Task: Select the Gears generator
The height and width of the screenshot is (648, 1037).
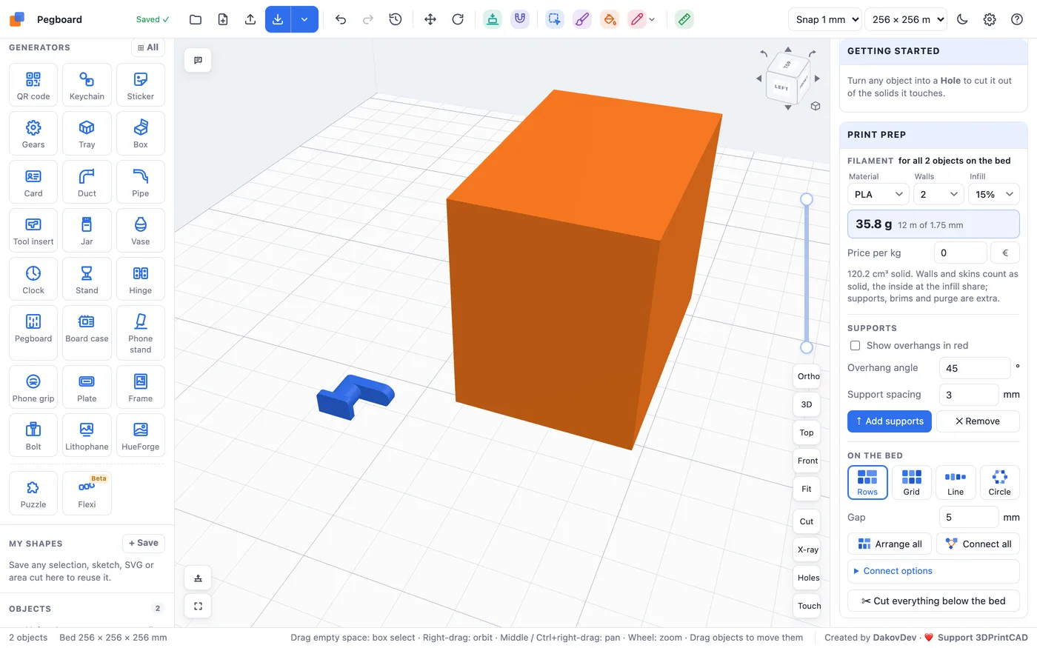Action: tap(33, 133)
